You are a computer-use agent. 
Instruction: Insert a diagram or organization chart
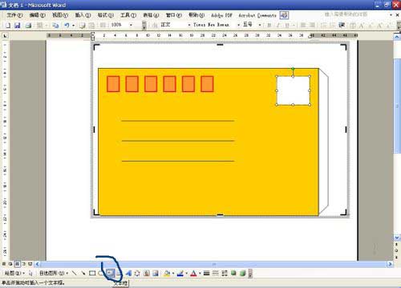137,273
